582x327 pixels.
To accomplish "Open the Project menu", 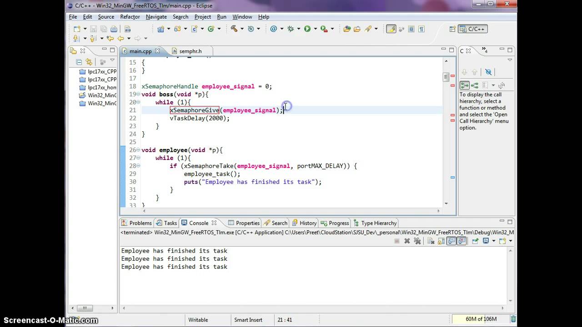I will coord(203,17).
